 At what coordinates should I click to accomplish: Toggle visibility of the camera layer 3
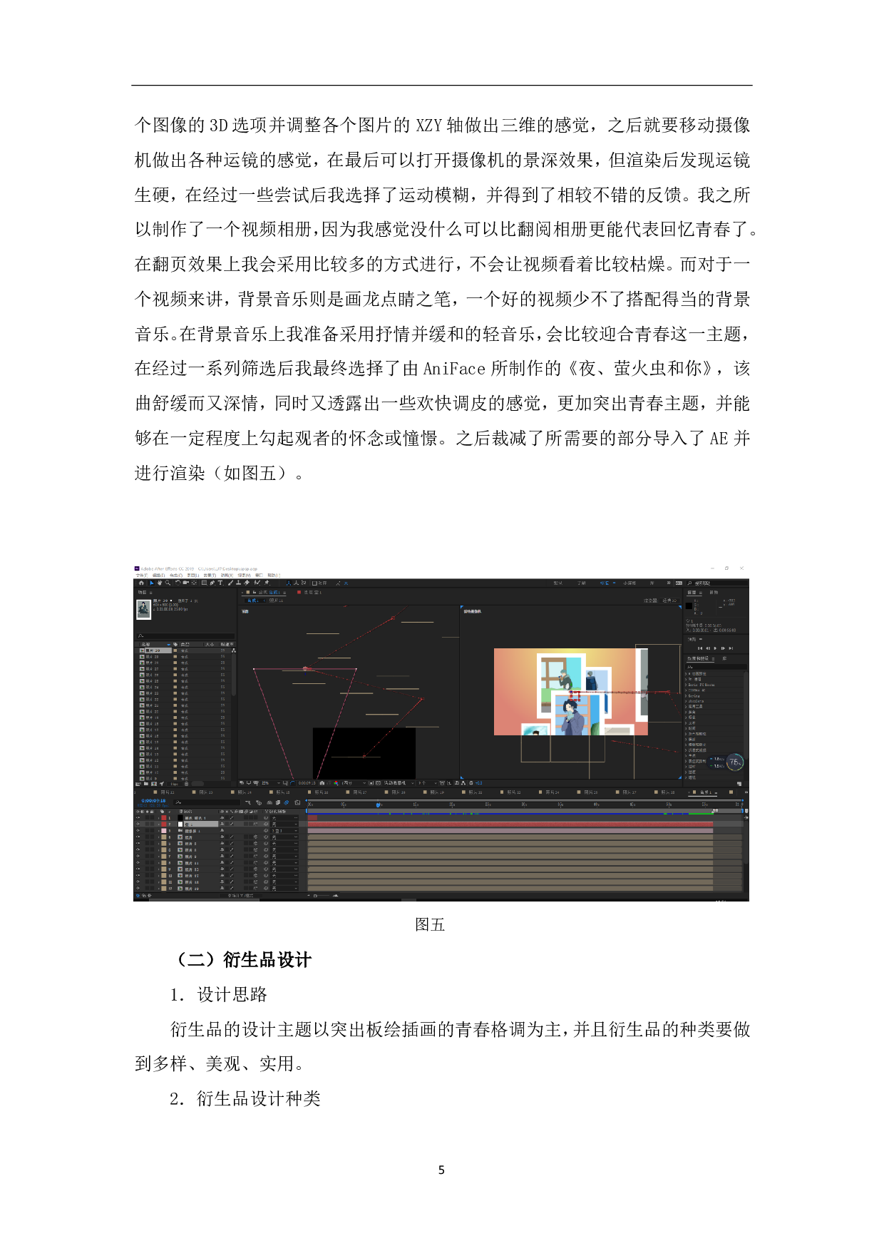[138, 831]
